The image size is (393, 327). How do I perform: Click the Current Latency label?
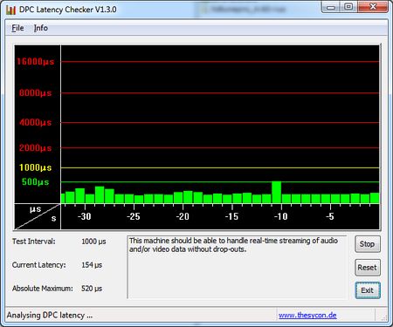click(x=38, y=265)
